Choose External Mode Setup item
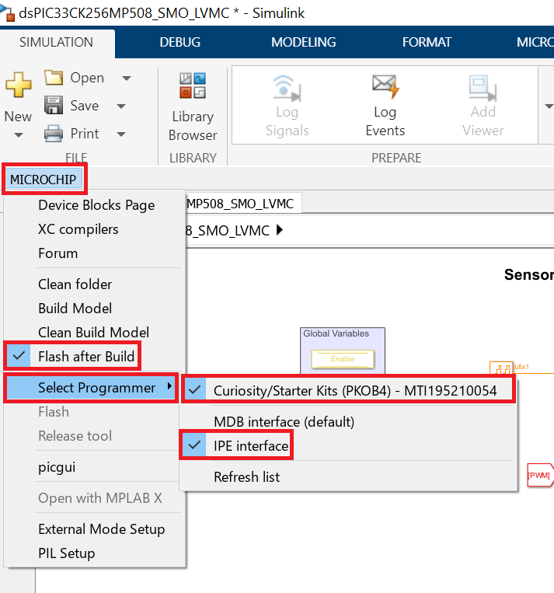The width and height of the screenshot is (554, 593). tap(101, 528)
